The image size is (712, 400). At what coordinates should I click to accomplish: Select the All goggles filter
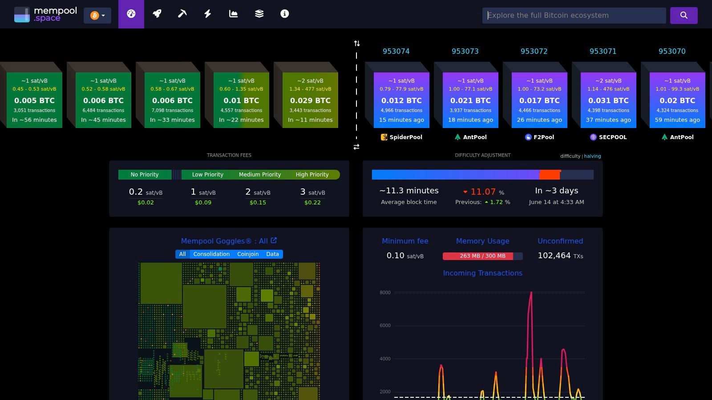pyautogui.click(x=182, y=254)
